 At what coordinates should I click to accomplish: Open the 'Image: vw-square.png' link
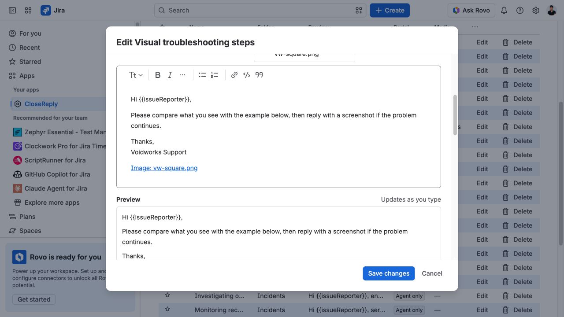tap(164, 168)
